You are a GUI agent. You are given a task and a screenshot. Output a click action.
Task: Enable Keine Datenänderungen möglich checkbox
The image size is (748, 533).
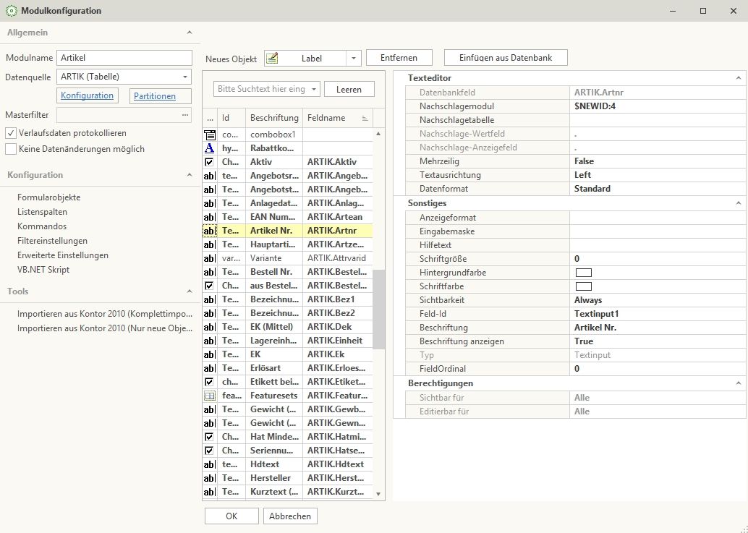[11, 149]
